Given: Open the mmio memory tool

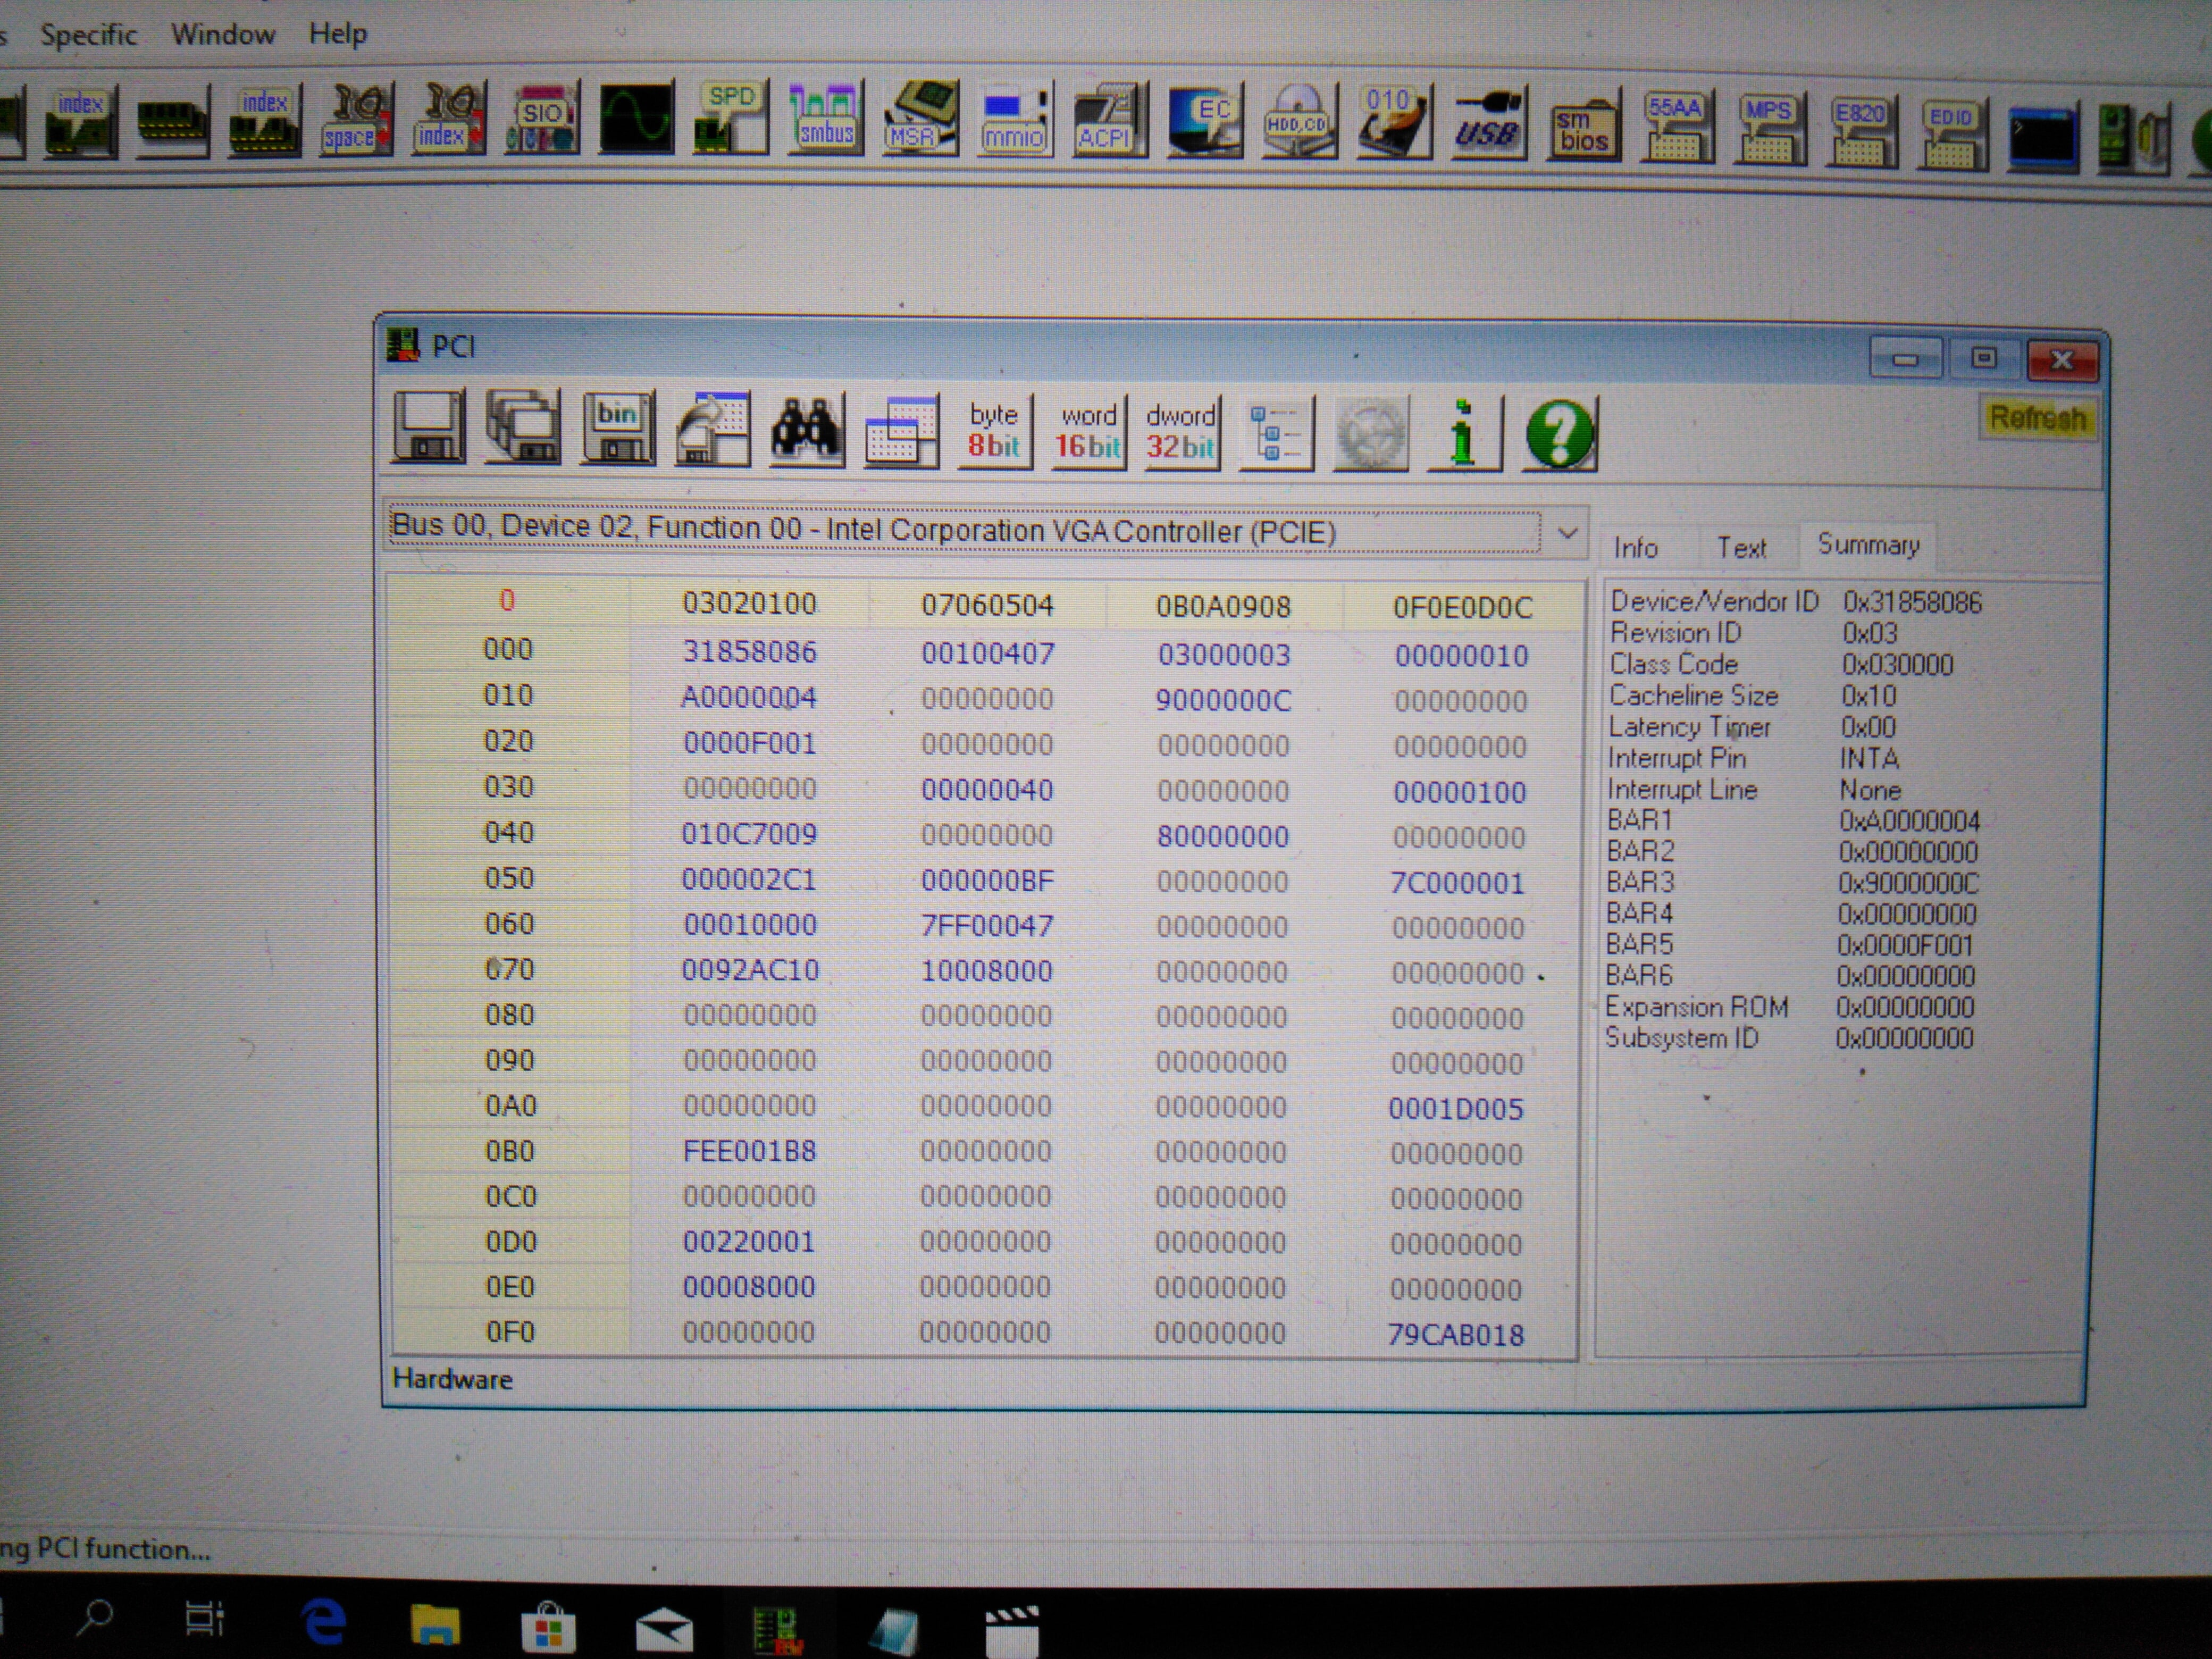Looking at the screenshot, I should pos(1015,121).
